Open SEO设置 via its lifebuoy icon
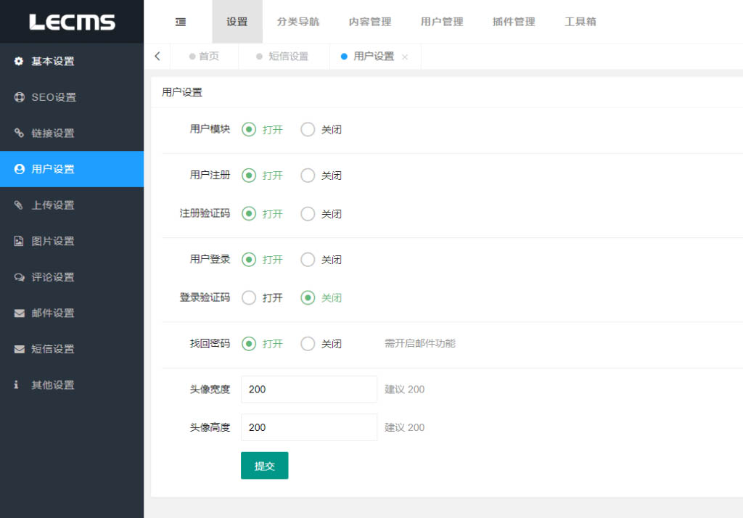The image size is (743, 518). coord(19,97)
